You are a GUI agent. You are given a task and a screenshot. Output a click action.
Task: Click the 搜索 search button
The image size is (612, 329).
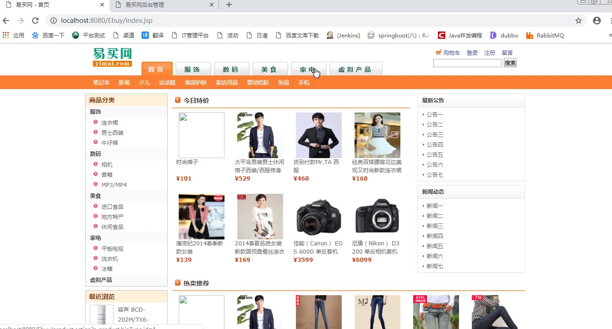coord(510,63)
